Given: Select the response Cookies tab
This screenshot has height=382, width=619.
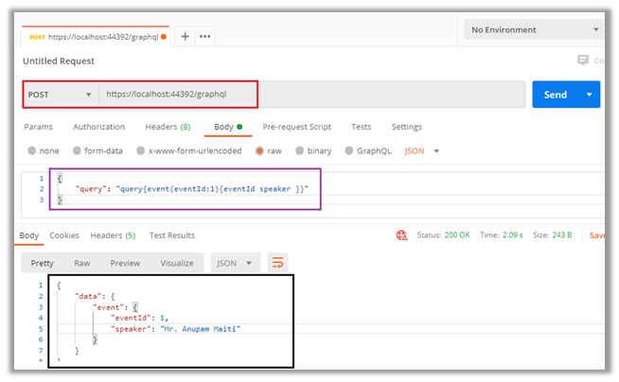Looking at the screenshot, I should (x=64, y=235).
